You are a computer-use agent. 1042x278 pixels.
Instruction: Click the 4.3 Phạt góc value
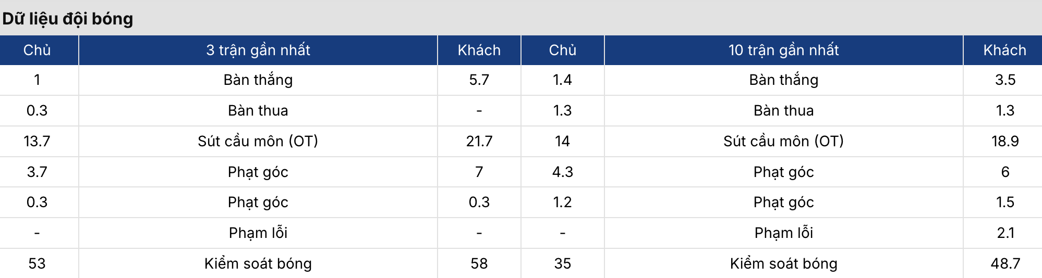(x=563, y=172)
